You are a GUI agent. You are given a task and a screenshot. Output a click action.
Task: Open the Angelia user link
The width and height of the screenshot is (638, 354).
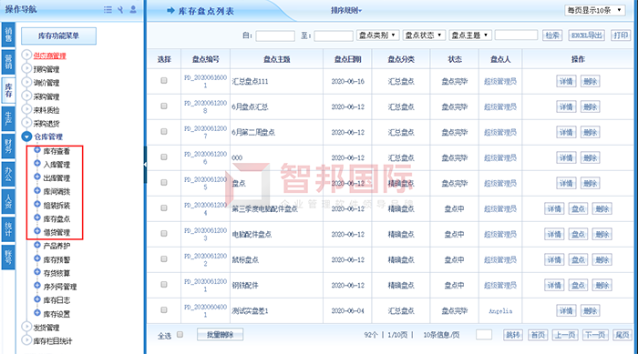point(500,311)
